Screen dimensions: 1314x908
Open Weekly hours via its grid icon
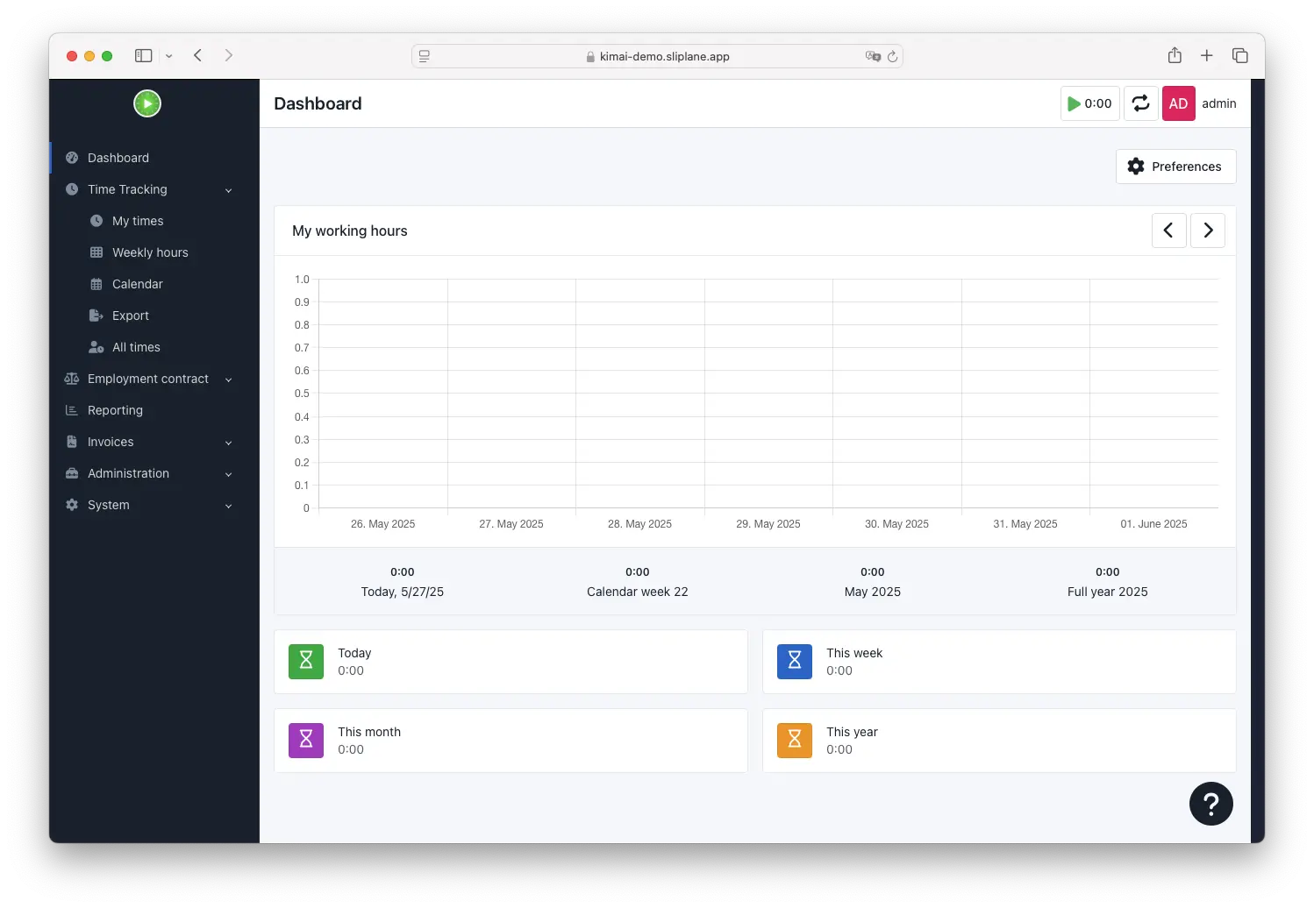tap(96, 252)
